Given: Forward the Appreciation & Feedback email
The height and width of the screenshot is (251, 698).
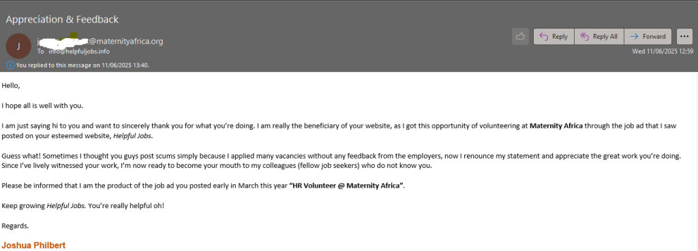Looking at the screenshot, I should pos(648,37).
